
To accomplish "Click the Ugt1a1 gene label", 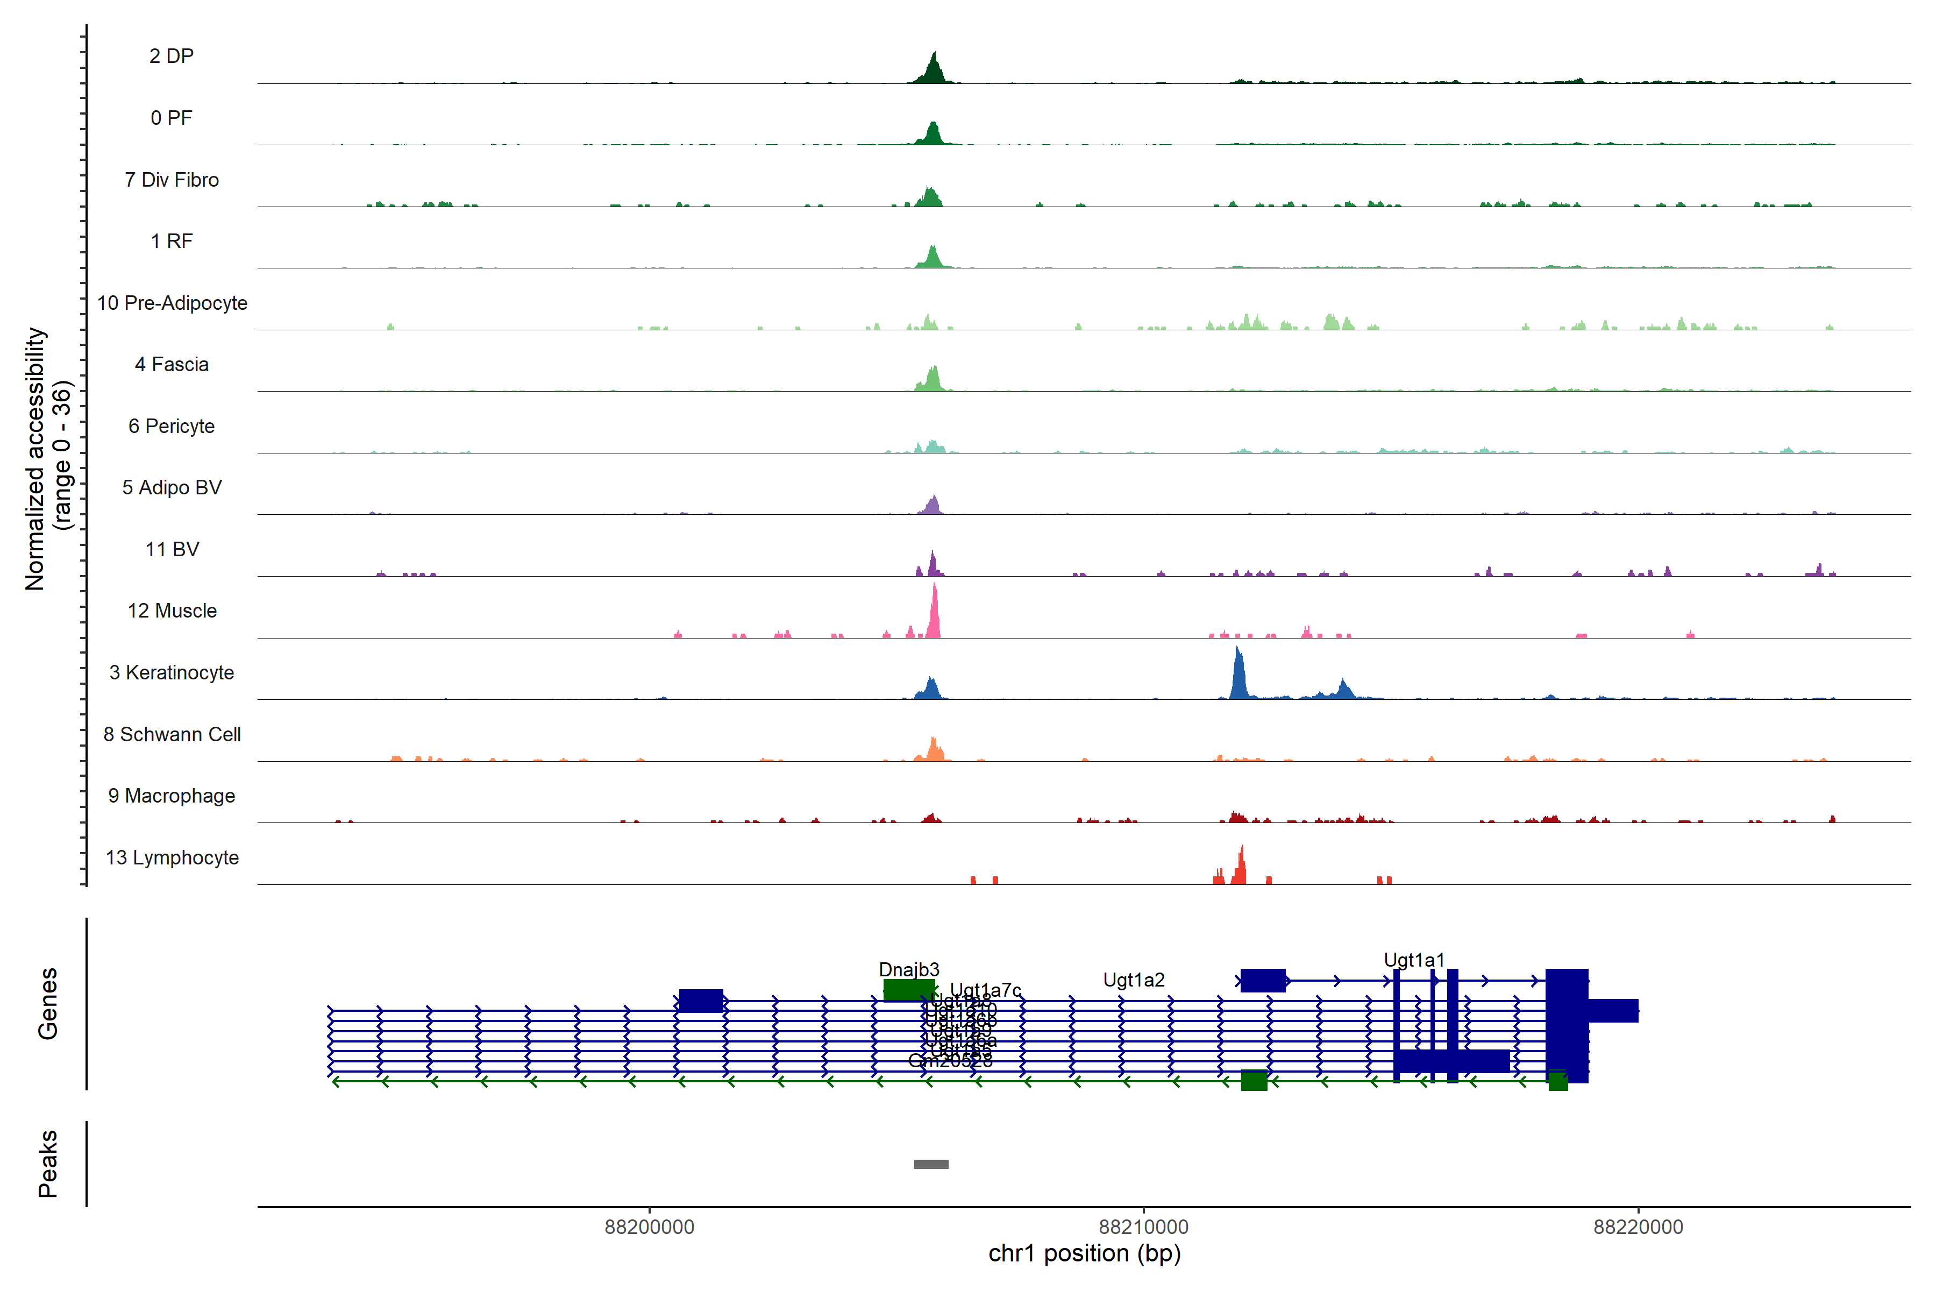I will [1413, 960].
